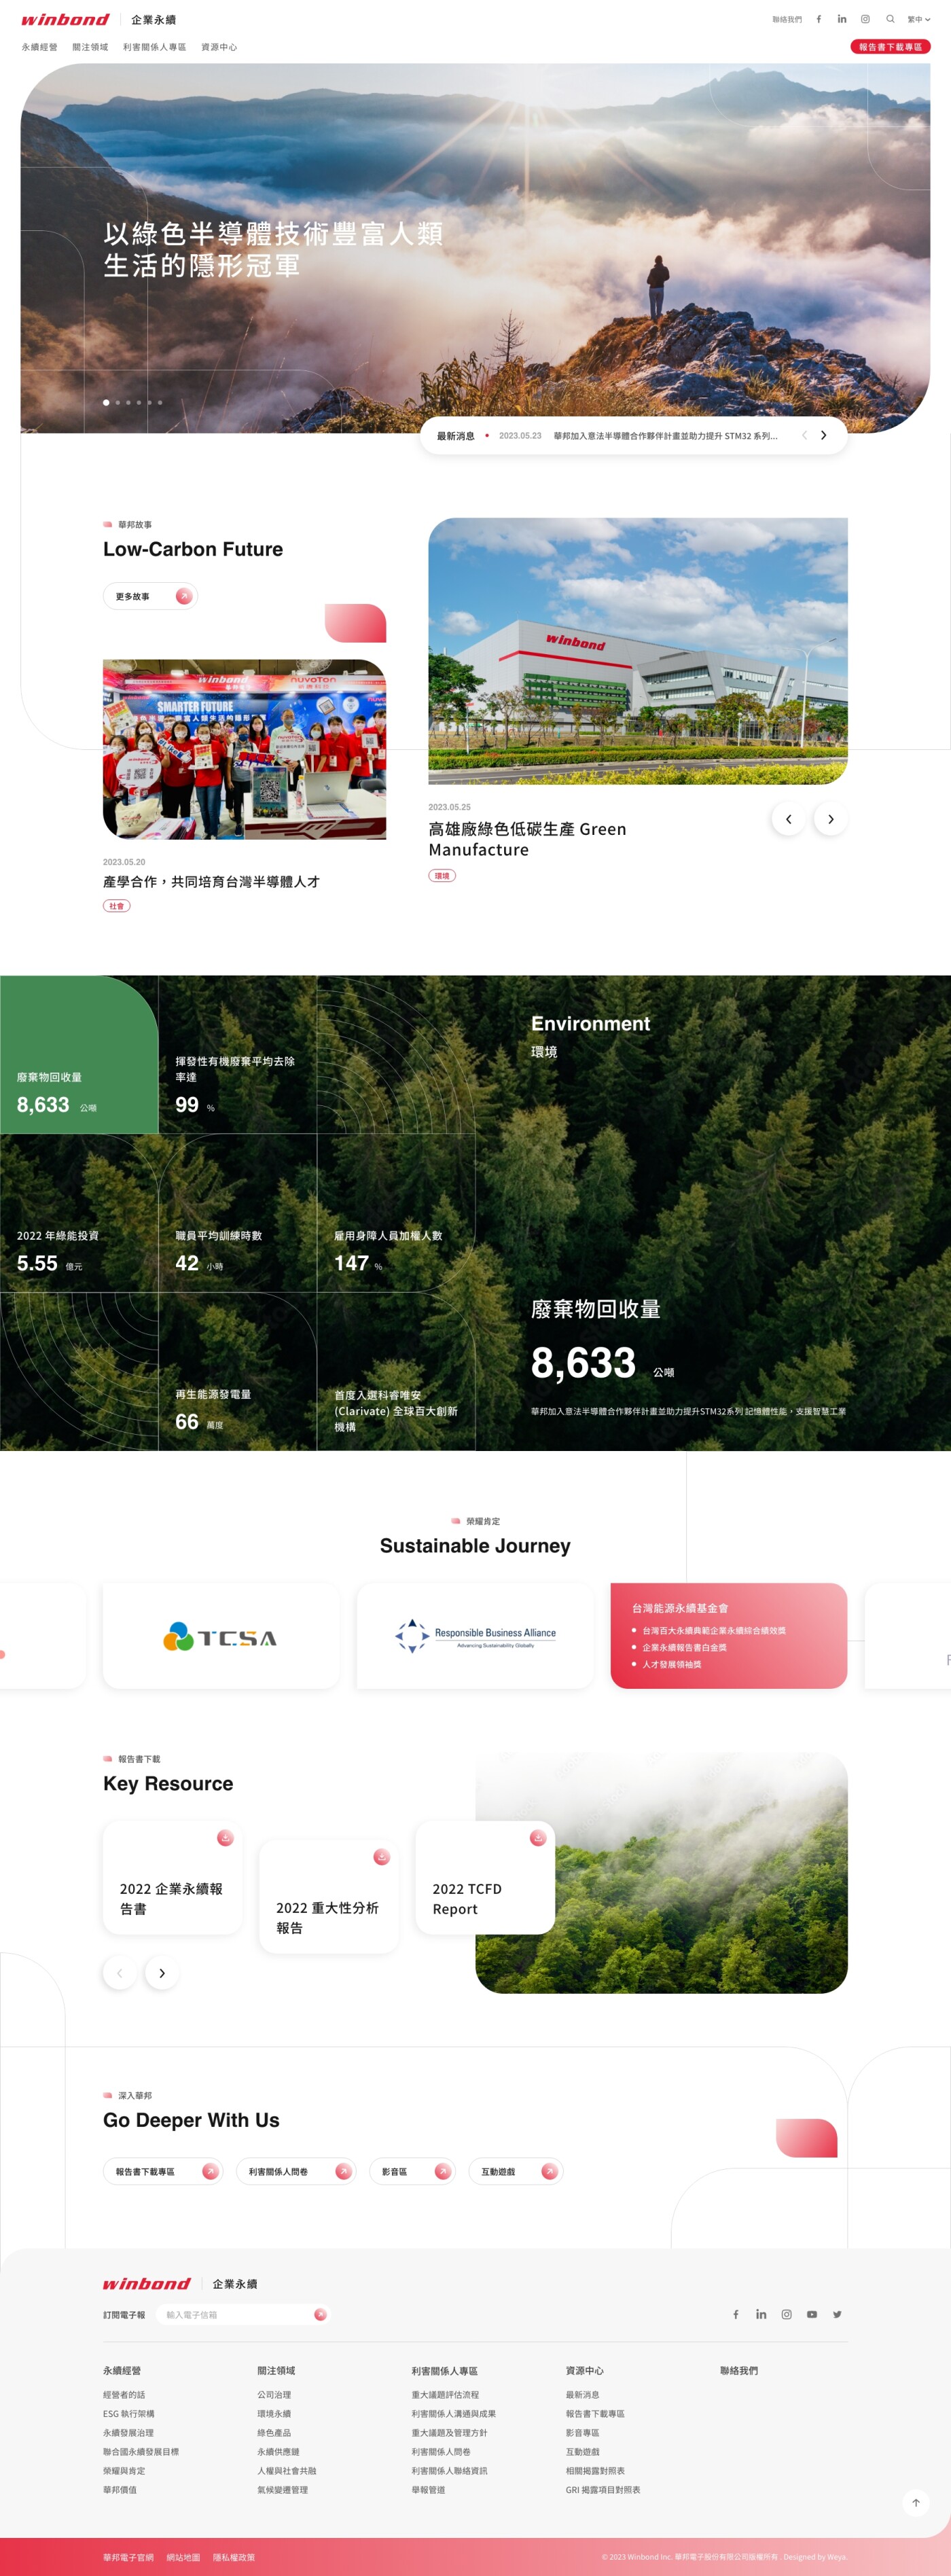Image resolution: width=951 pixels, height=2576 pixels.
Task: Open LinkedIn icon in top header
Action: coord(841,19)
